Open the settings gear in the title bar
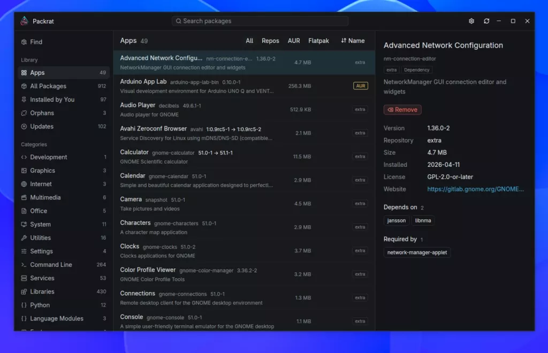The width and height of the screenshot is (548, 353). (471, 21)
